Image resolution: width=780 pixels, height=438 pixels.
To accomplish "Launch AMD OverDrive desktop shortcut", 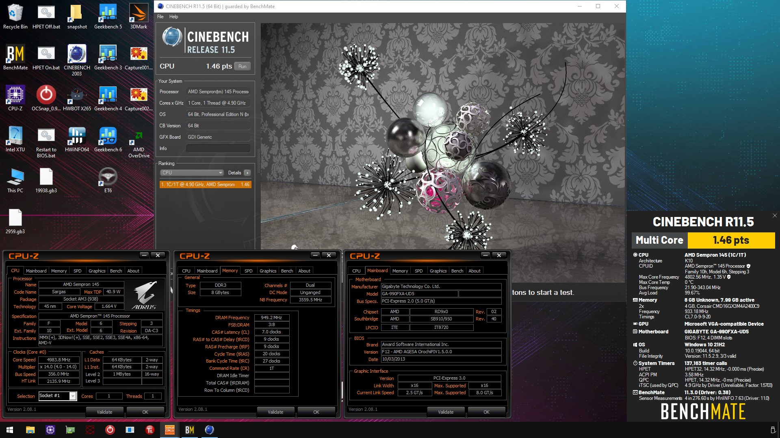I will pos(139,142).
